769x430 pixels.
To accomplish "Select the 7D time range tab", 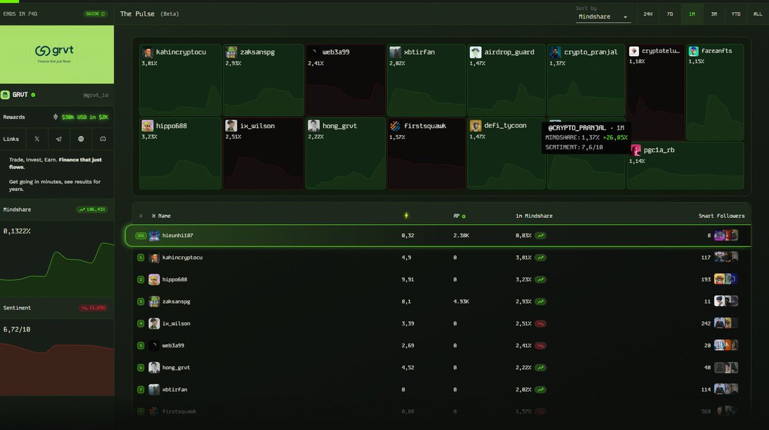I will [670, 13].
